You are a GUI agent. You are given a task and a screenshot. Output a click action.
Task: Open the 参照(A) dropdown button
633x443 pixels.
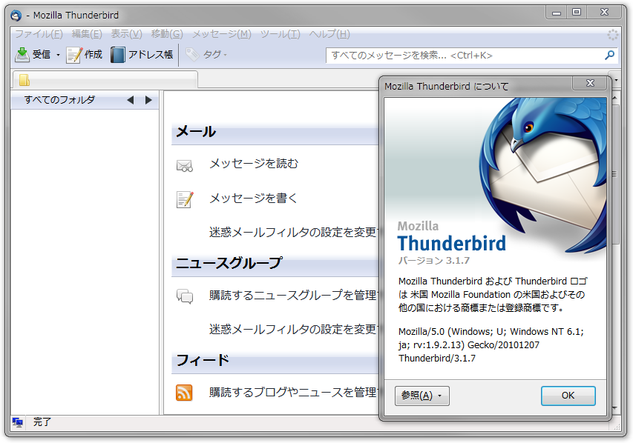click(422, 396)
